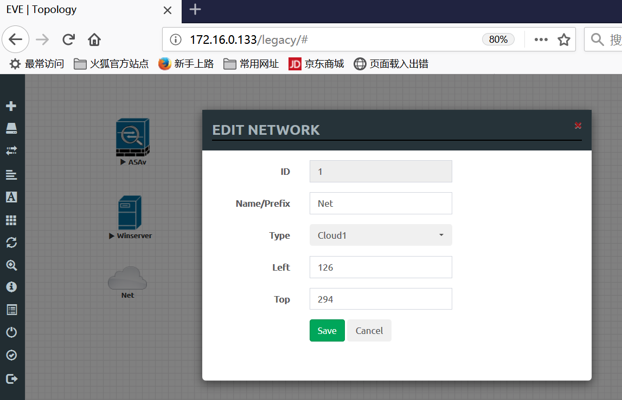
Task: Open the 火狐官方站点 bookmark folder
Action: tap(111, 64)
